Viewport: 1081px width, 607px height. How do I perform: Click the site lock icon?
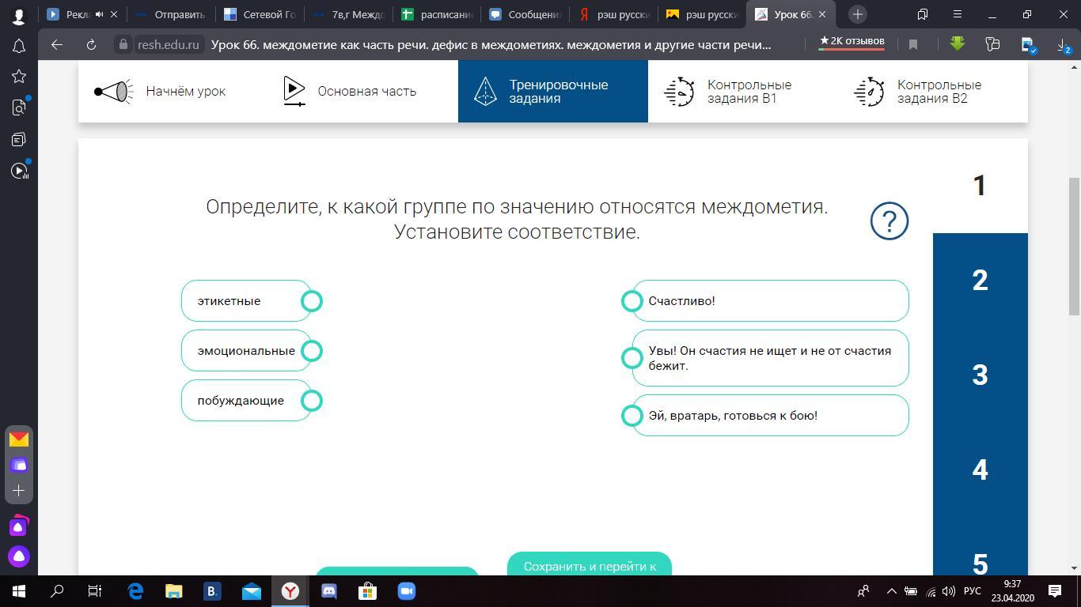coord(123,45)
